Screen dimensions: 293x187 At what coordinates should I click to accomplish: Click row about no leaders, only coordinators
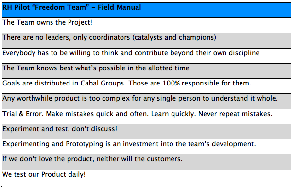[x=146, y=40]
